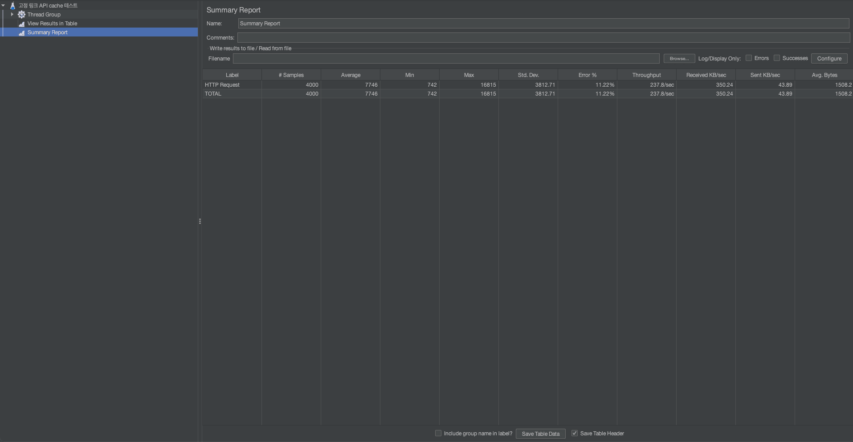Viewport: 853px width, 442px height.
Task: Expand the Thread Group node
Action: point(12,14)
